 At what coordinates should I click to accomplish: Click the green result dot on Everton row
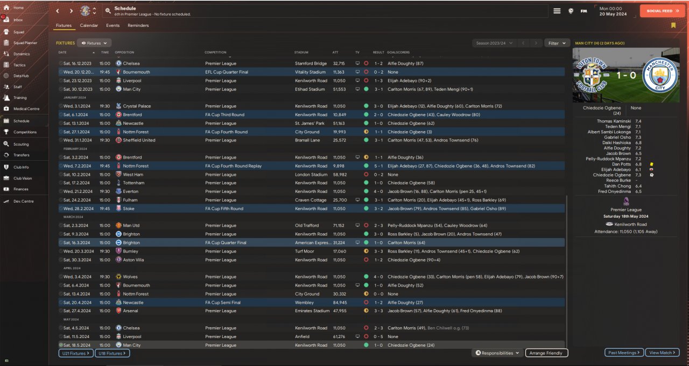coord(366,191)
